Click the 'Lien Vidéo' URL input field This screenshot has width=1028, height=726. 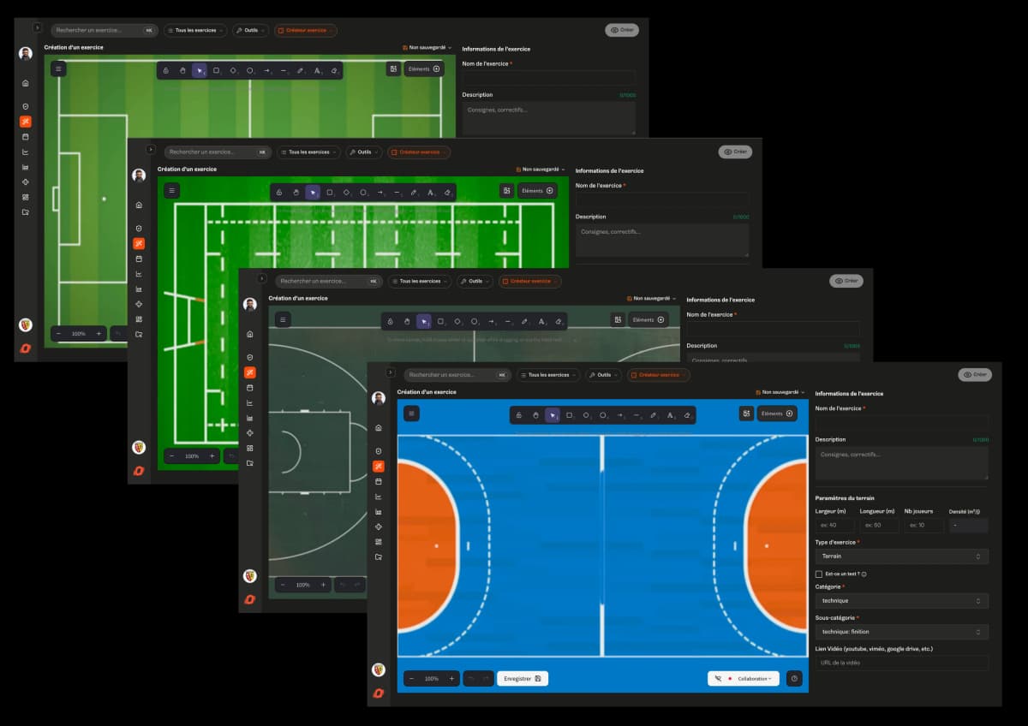(901, 663)
